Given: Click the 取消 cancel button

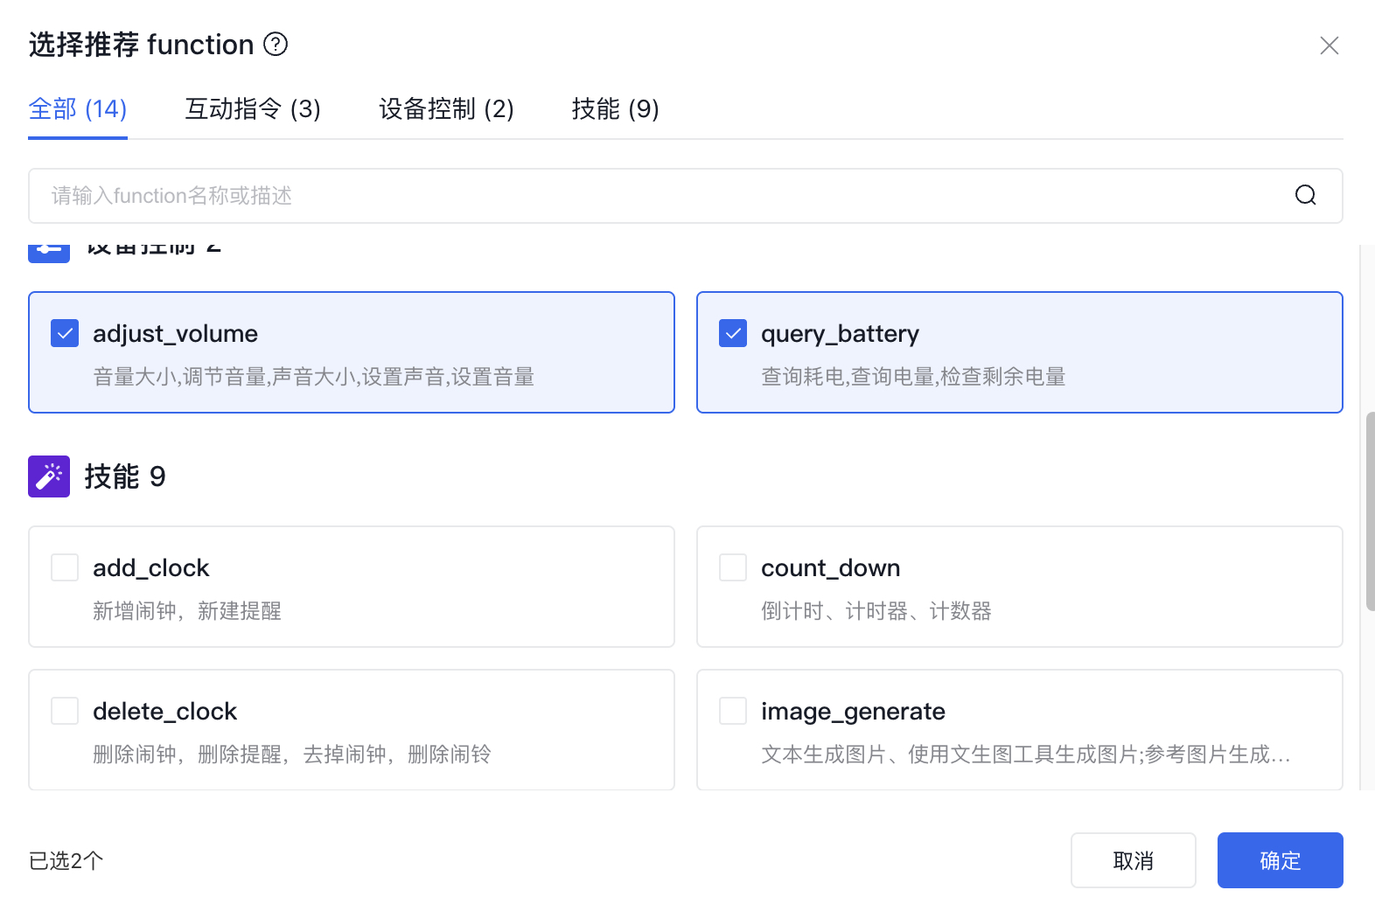Looking at the screenshot, I should pos(1133,860).
